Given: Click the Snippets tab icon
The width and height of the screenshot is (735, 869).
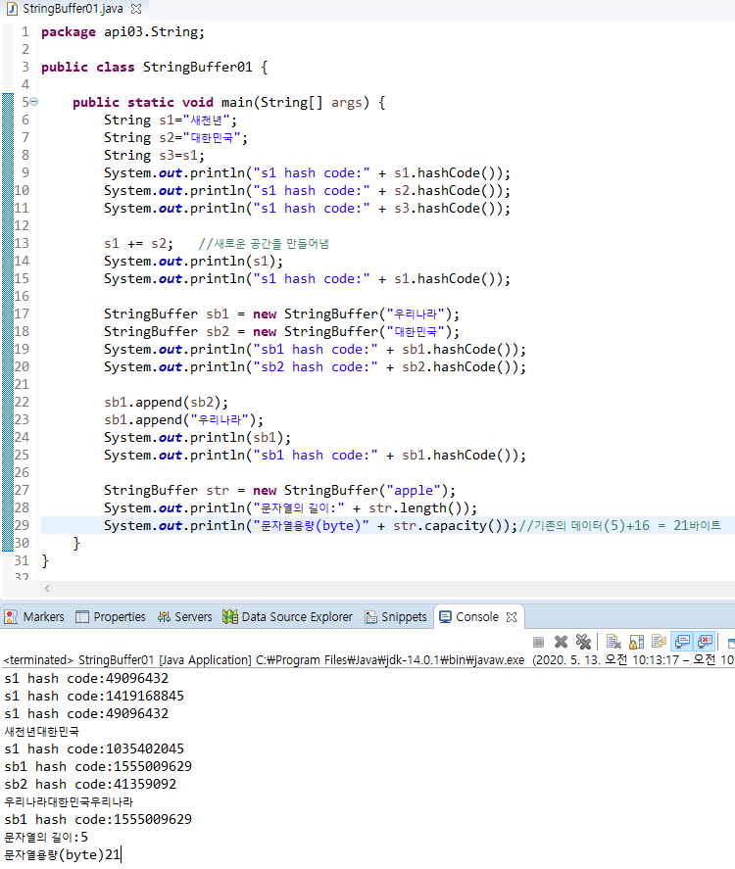Looking at the screenshot, I should click(x=370, y=617).
